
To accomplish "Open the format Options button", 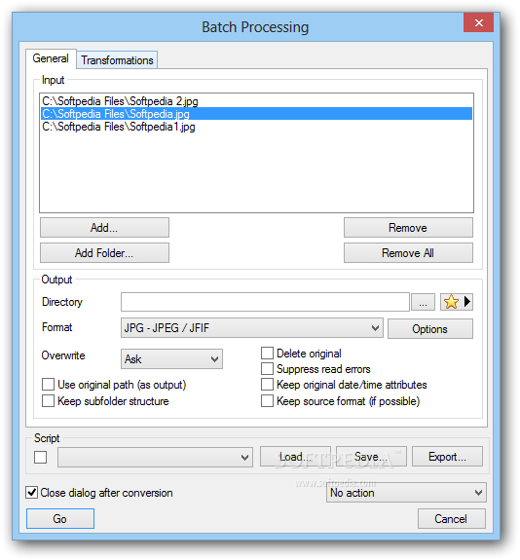I will pyautogui.click(x=430, y=328).
